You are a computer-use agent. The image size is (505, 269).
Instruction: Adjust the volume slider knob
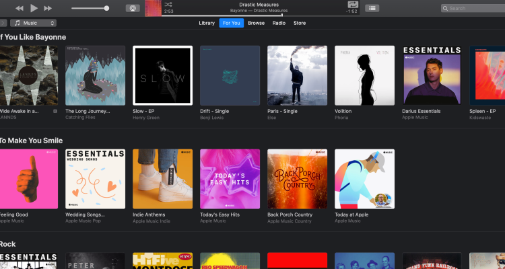click(x=106, y=8)
